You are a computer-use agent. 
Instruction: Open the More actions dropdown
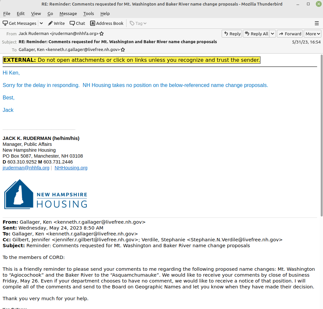313,34
